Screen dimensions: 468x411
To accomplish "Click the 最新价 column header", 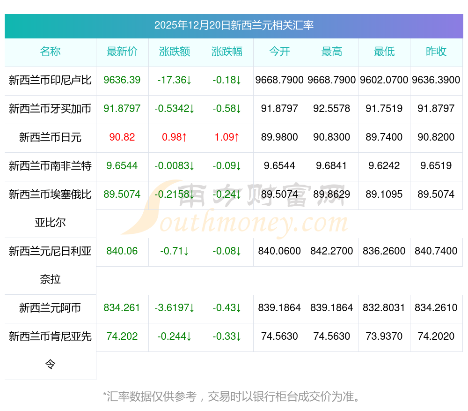I will [x=122, y=52].
